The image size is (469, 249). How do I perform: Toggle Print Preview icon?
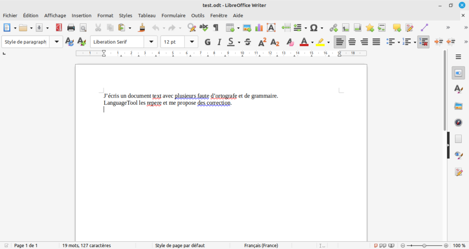point(83,28)
